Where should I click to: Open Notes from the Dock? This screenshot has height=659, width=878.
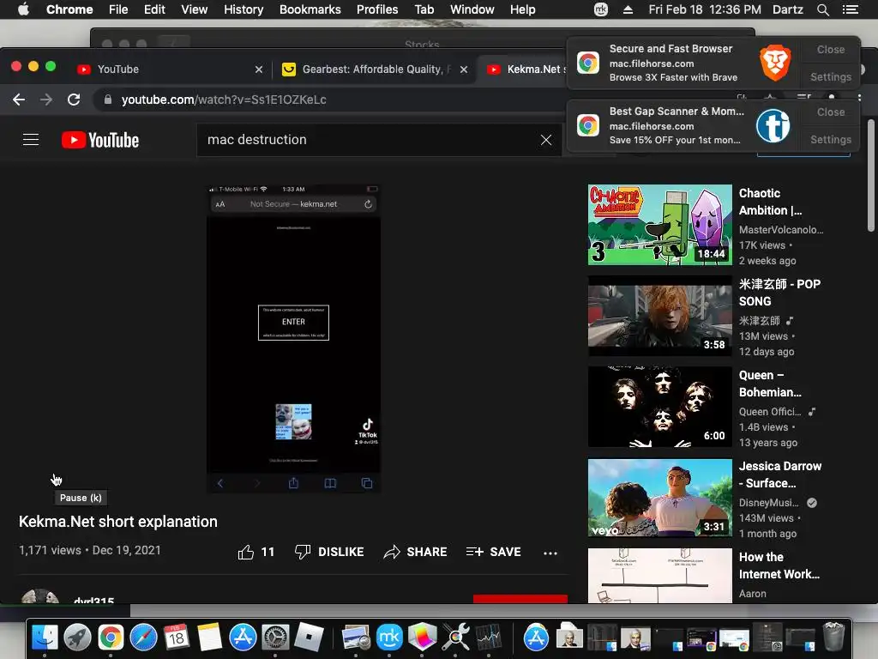[x=209, y=638]
